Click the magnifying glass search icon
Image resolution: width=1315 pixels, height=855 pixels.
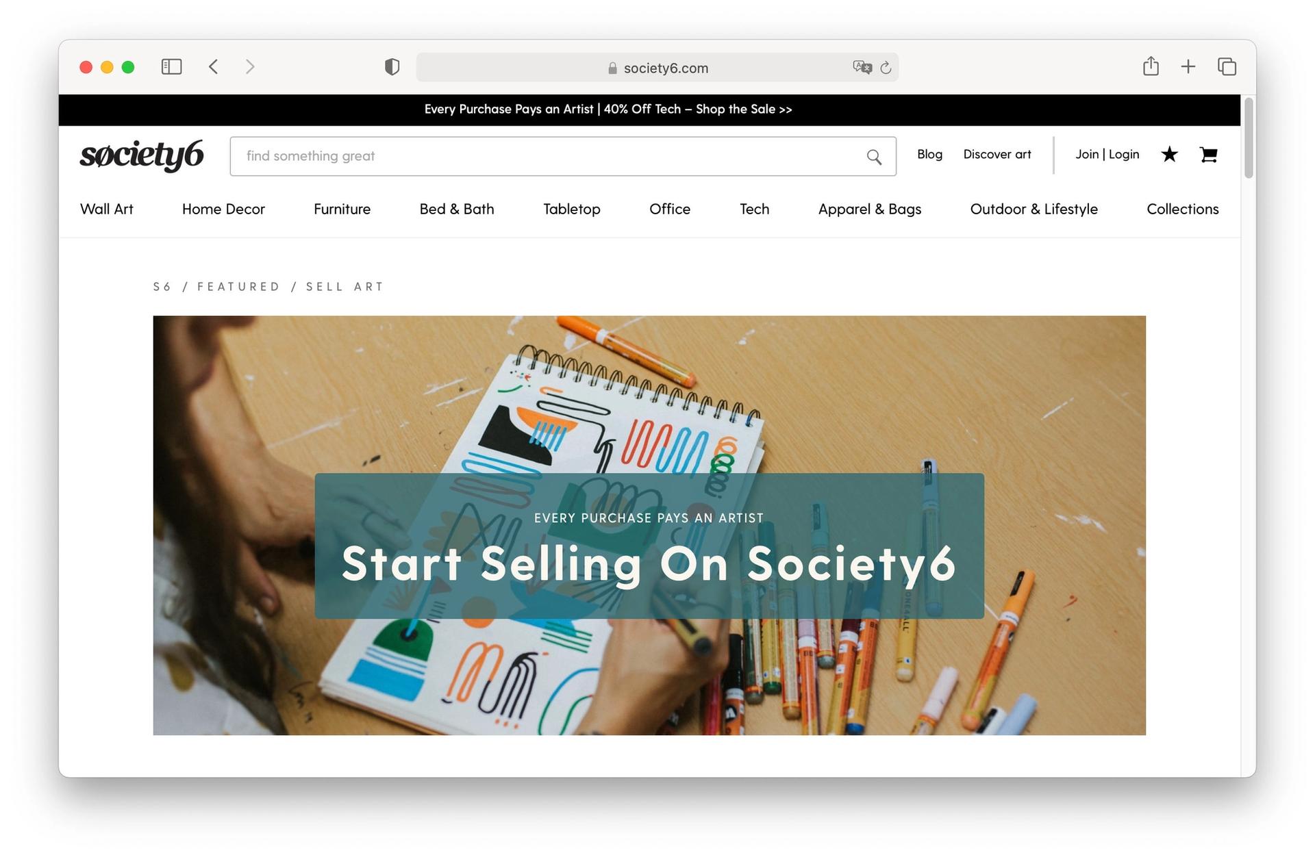[x=874, y=157]
